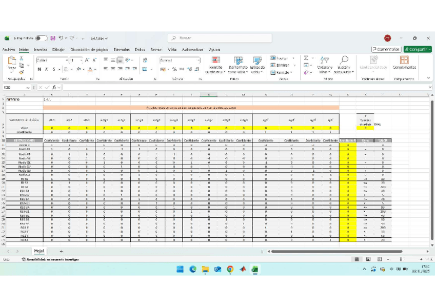The image size is (435, 307).
Task: Toggle italic formatting with K button
Action: click(46, 69)
